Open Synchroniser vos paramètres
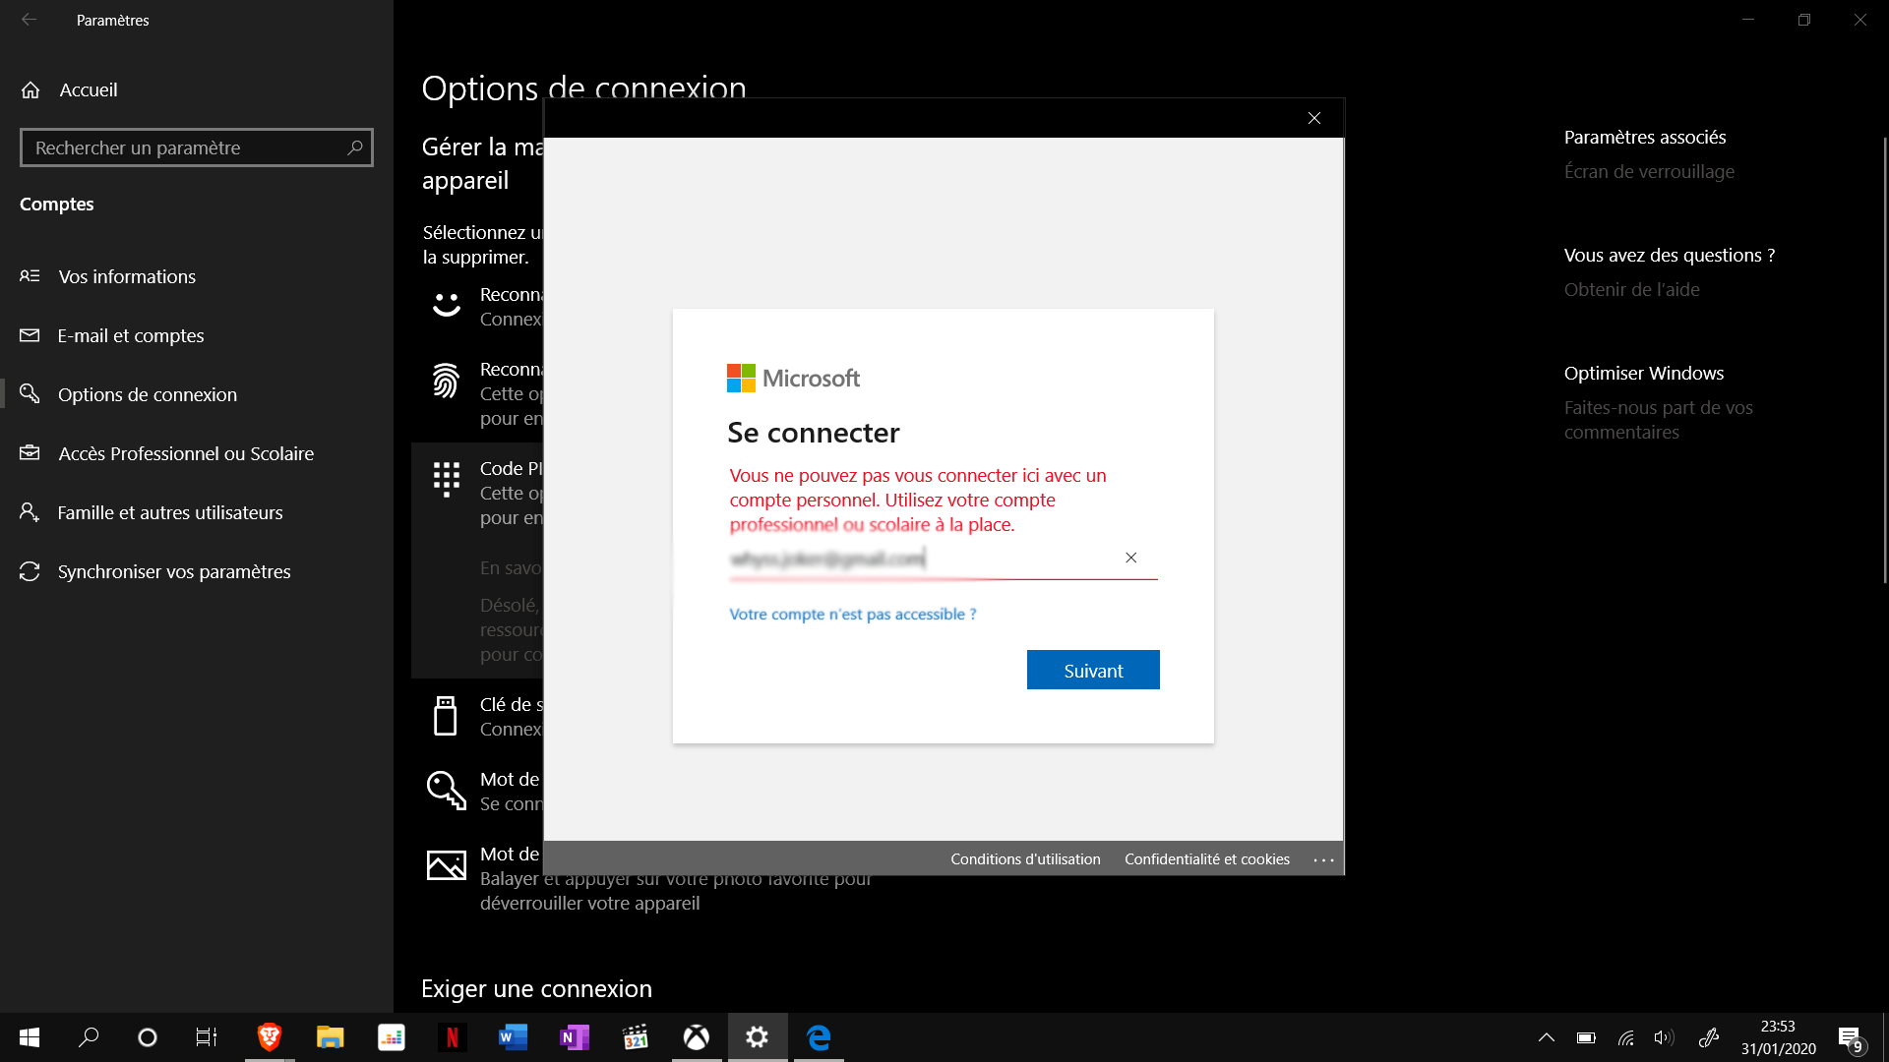 point(174,571)
